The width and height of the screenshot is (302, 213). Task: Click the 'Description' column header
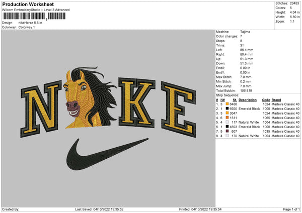(248, 100)
